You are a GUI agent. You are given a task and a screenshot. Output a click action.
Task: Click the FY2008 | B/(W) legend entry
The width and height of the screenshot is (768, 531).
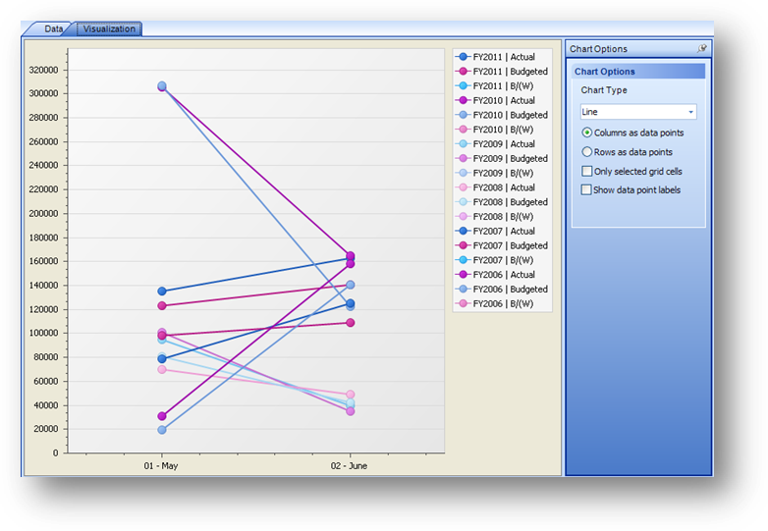(x=495, y=216)
